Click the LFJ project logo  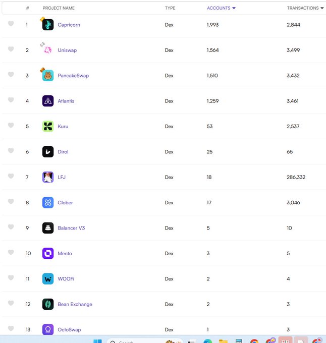[x=48, y=177]
